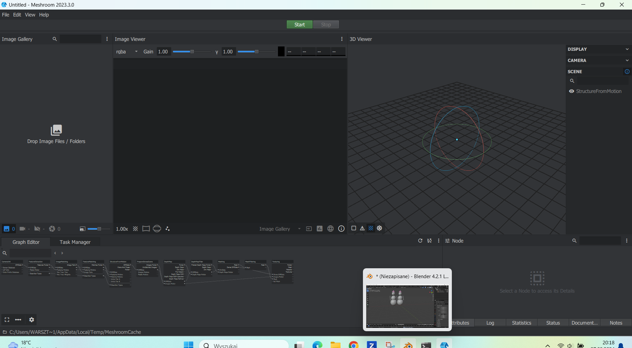Click the Stop button
Viewport: 632px width, 348px height.
326,25
